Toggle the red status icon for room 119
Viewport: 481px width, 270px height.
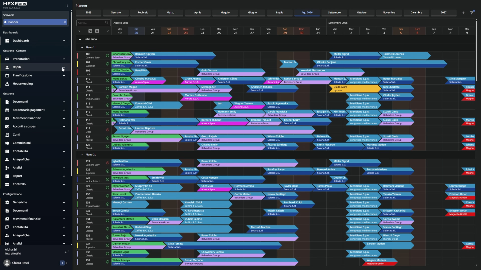pyautogui.click(x=107, y=130)
